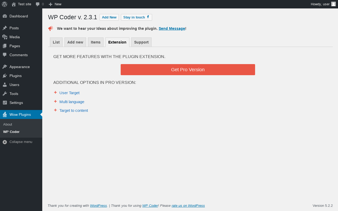Open the Howdy, user account menu
This screenshot has width=338, height=211.
323,4
